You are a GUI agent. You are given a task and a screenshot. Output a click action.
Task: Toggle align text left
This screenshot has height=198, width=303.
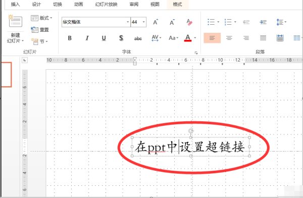(x=212, y=38)
